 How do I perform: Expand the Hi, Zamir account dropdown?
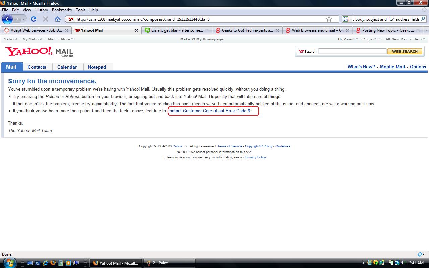tap(348, 39)
